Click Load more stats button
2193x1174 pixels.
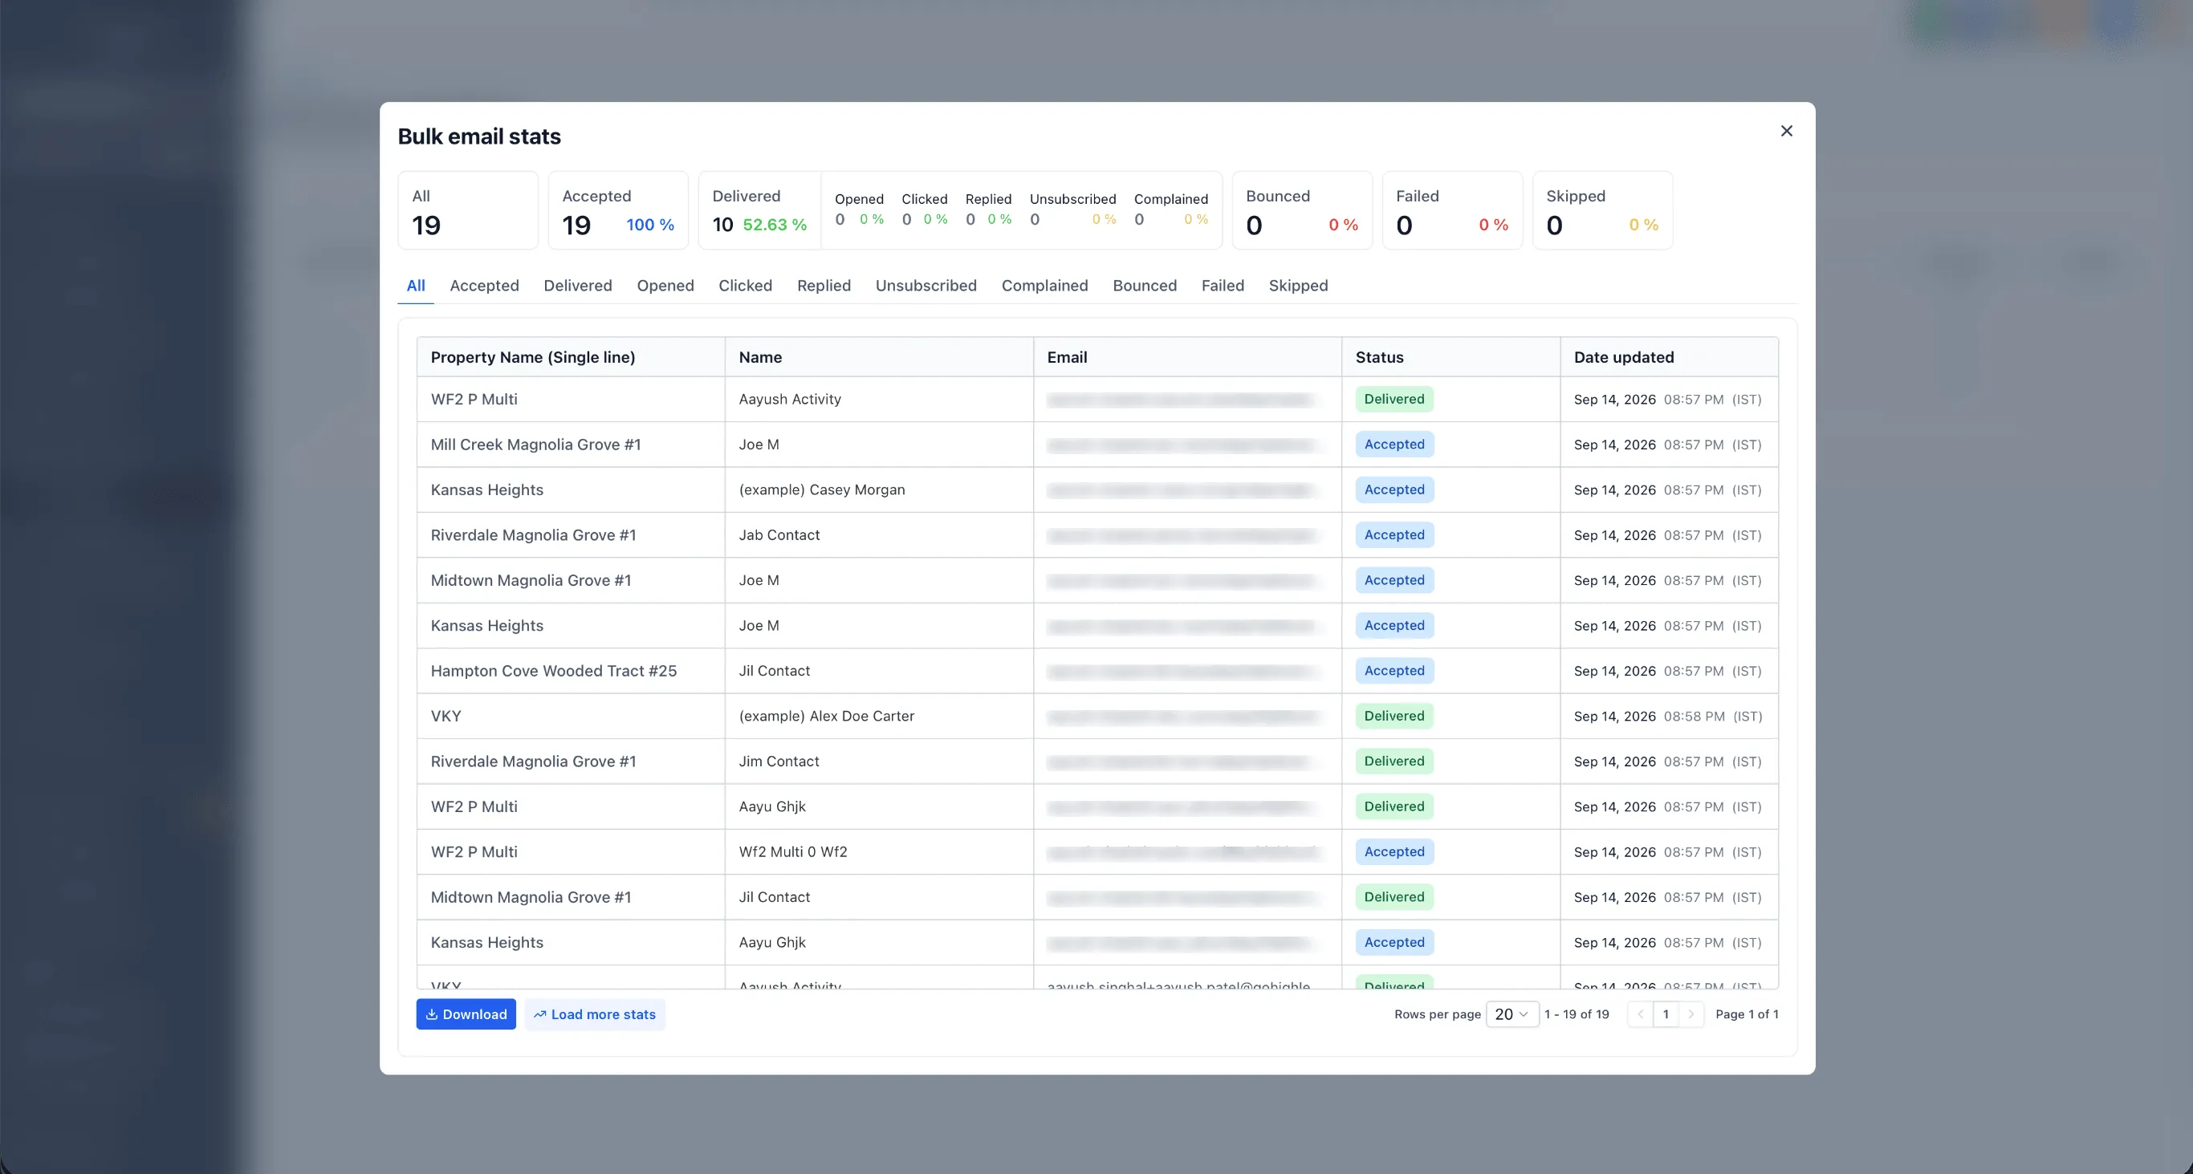pos(594,1014)
